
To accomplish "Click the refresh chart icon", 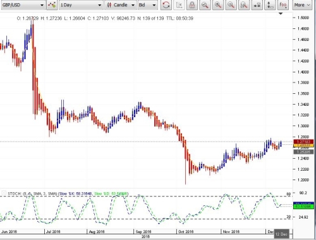I will [166, 5].
